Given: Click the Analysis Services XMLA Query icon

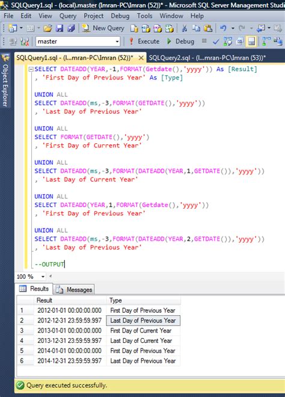Looking at the screenshot, I should tap(170, 28).
